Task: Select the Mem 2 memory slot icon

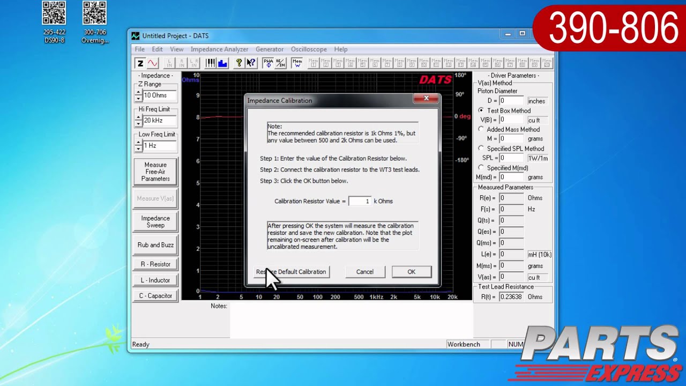Action: (326, 63)
